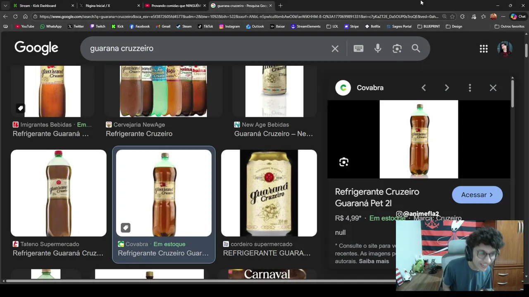Open New Age Bebidas bottle thumbnail
This screenshot has height=297, width=529.
274,91
